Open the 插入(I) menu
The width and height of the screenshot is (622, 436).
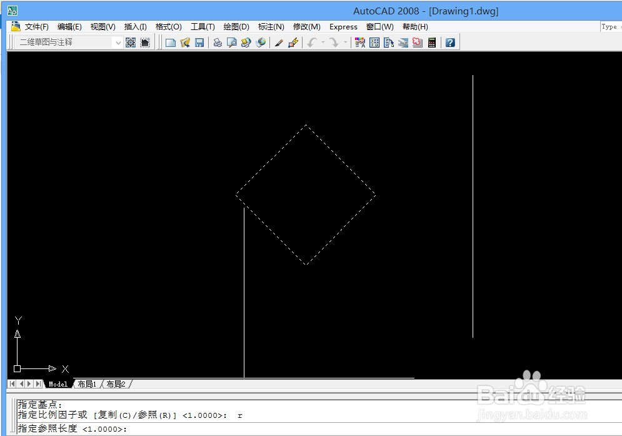coord(135,27)
